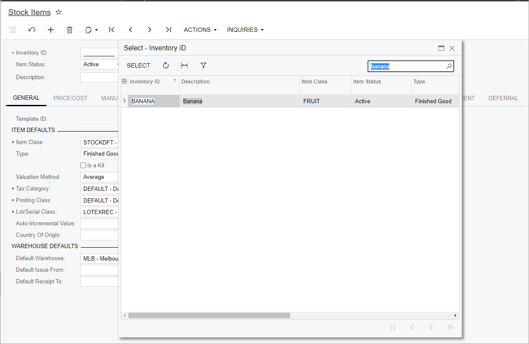Screen dimensions: 529x344
Task: Go to next record icon
Action: coord(150,30)
